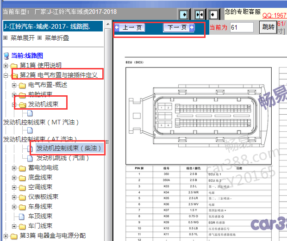Click the page number field showing 61
Image resolution: width=287 pixels, height=241 pixels.
click(x=242, y=27)
